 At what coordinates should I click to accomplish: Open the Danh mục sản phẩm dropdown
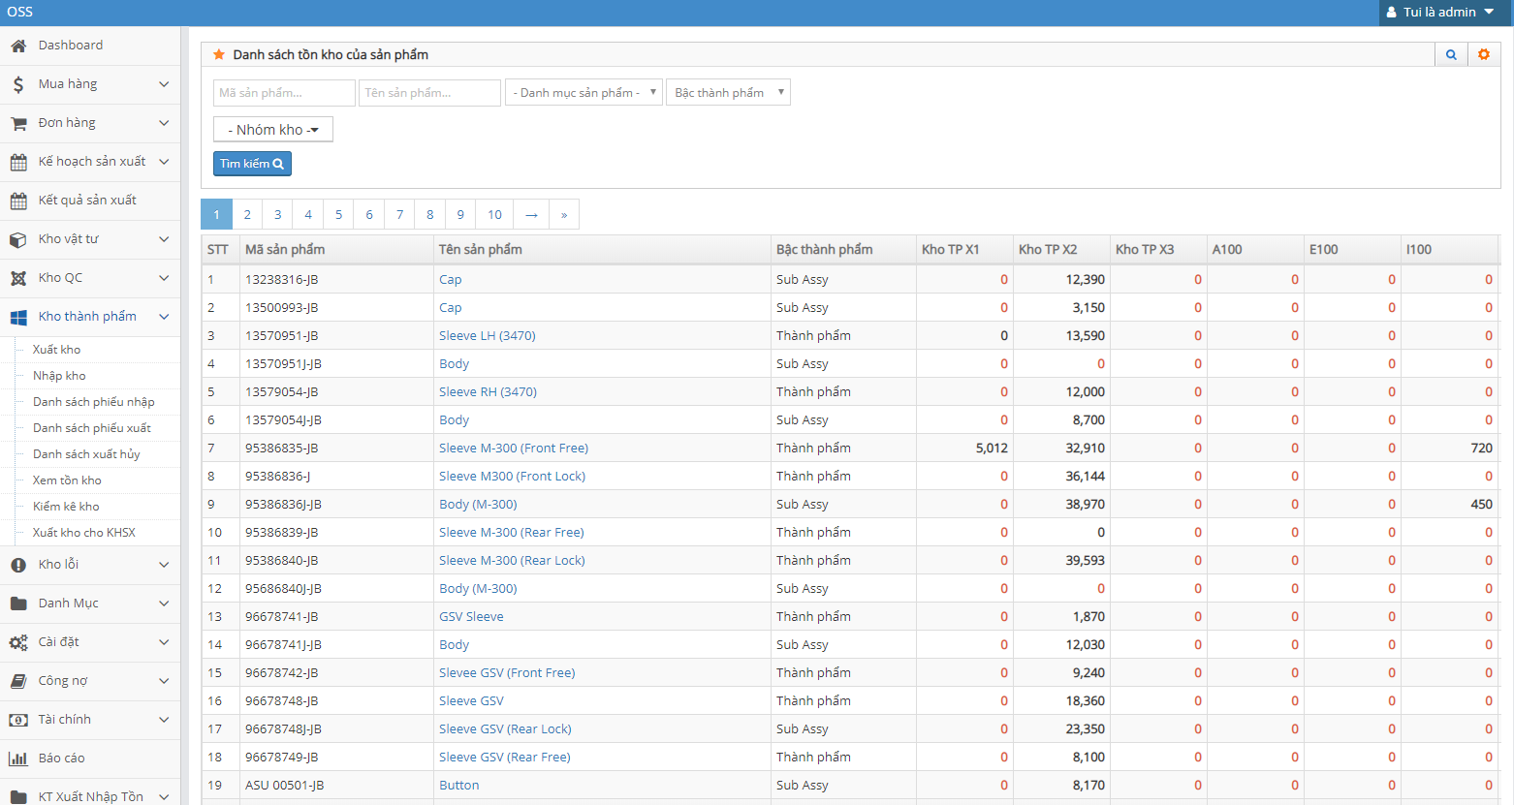pos(584,92)
